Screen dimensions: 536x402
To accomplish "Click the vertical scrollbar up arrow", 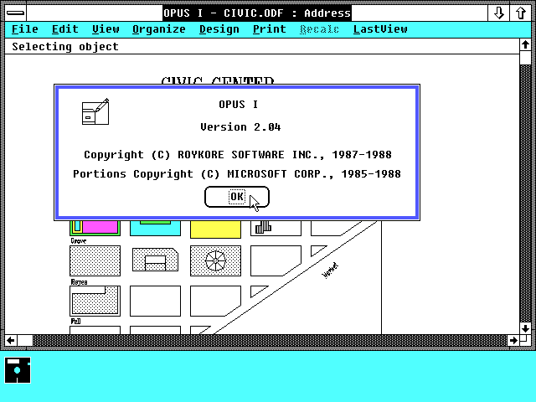I will pyautogui.click(x=525, y=44).
